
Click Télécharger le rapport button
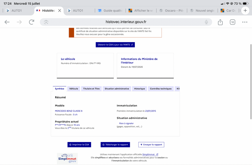tap(115, 145)
